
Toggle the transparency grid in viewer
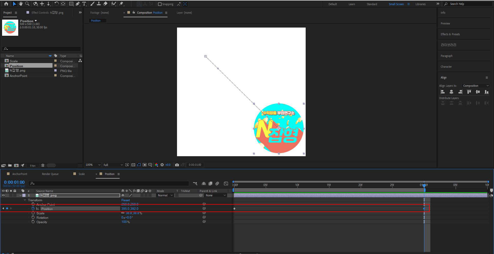coord(133,165)
